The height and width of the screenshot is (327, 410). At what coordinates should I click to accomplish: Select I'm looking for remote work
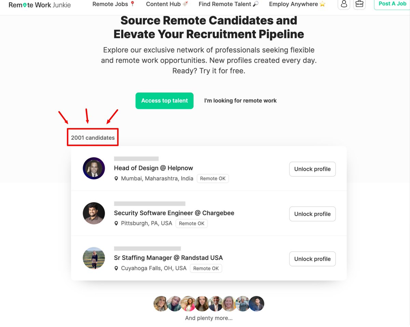tap(241, 101)
